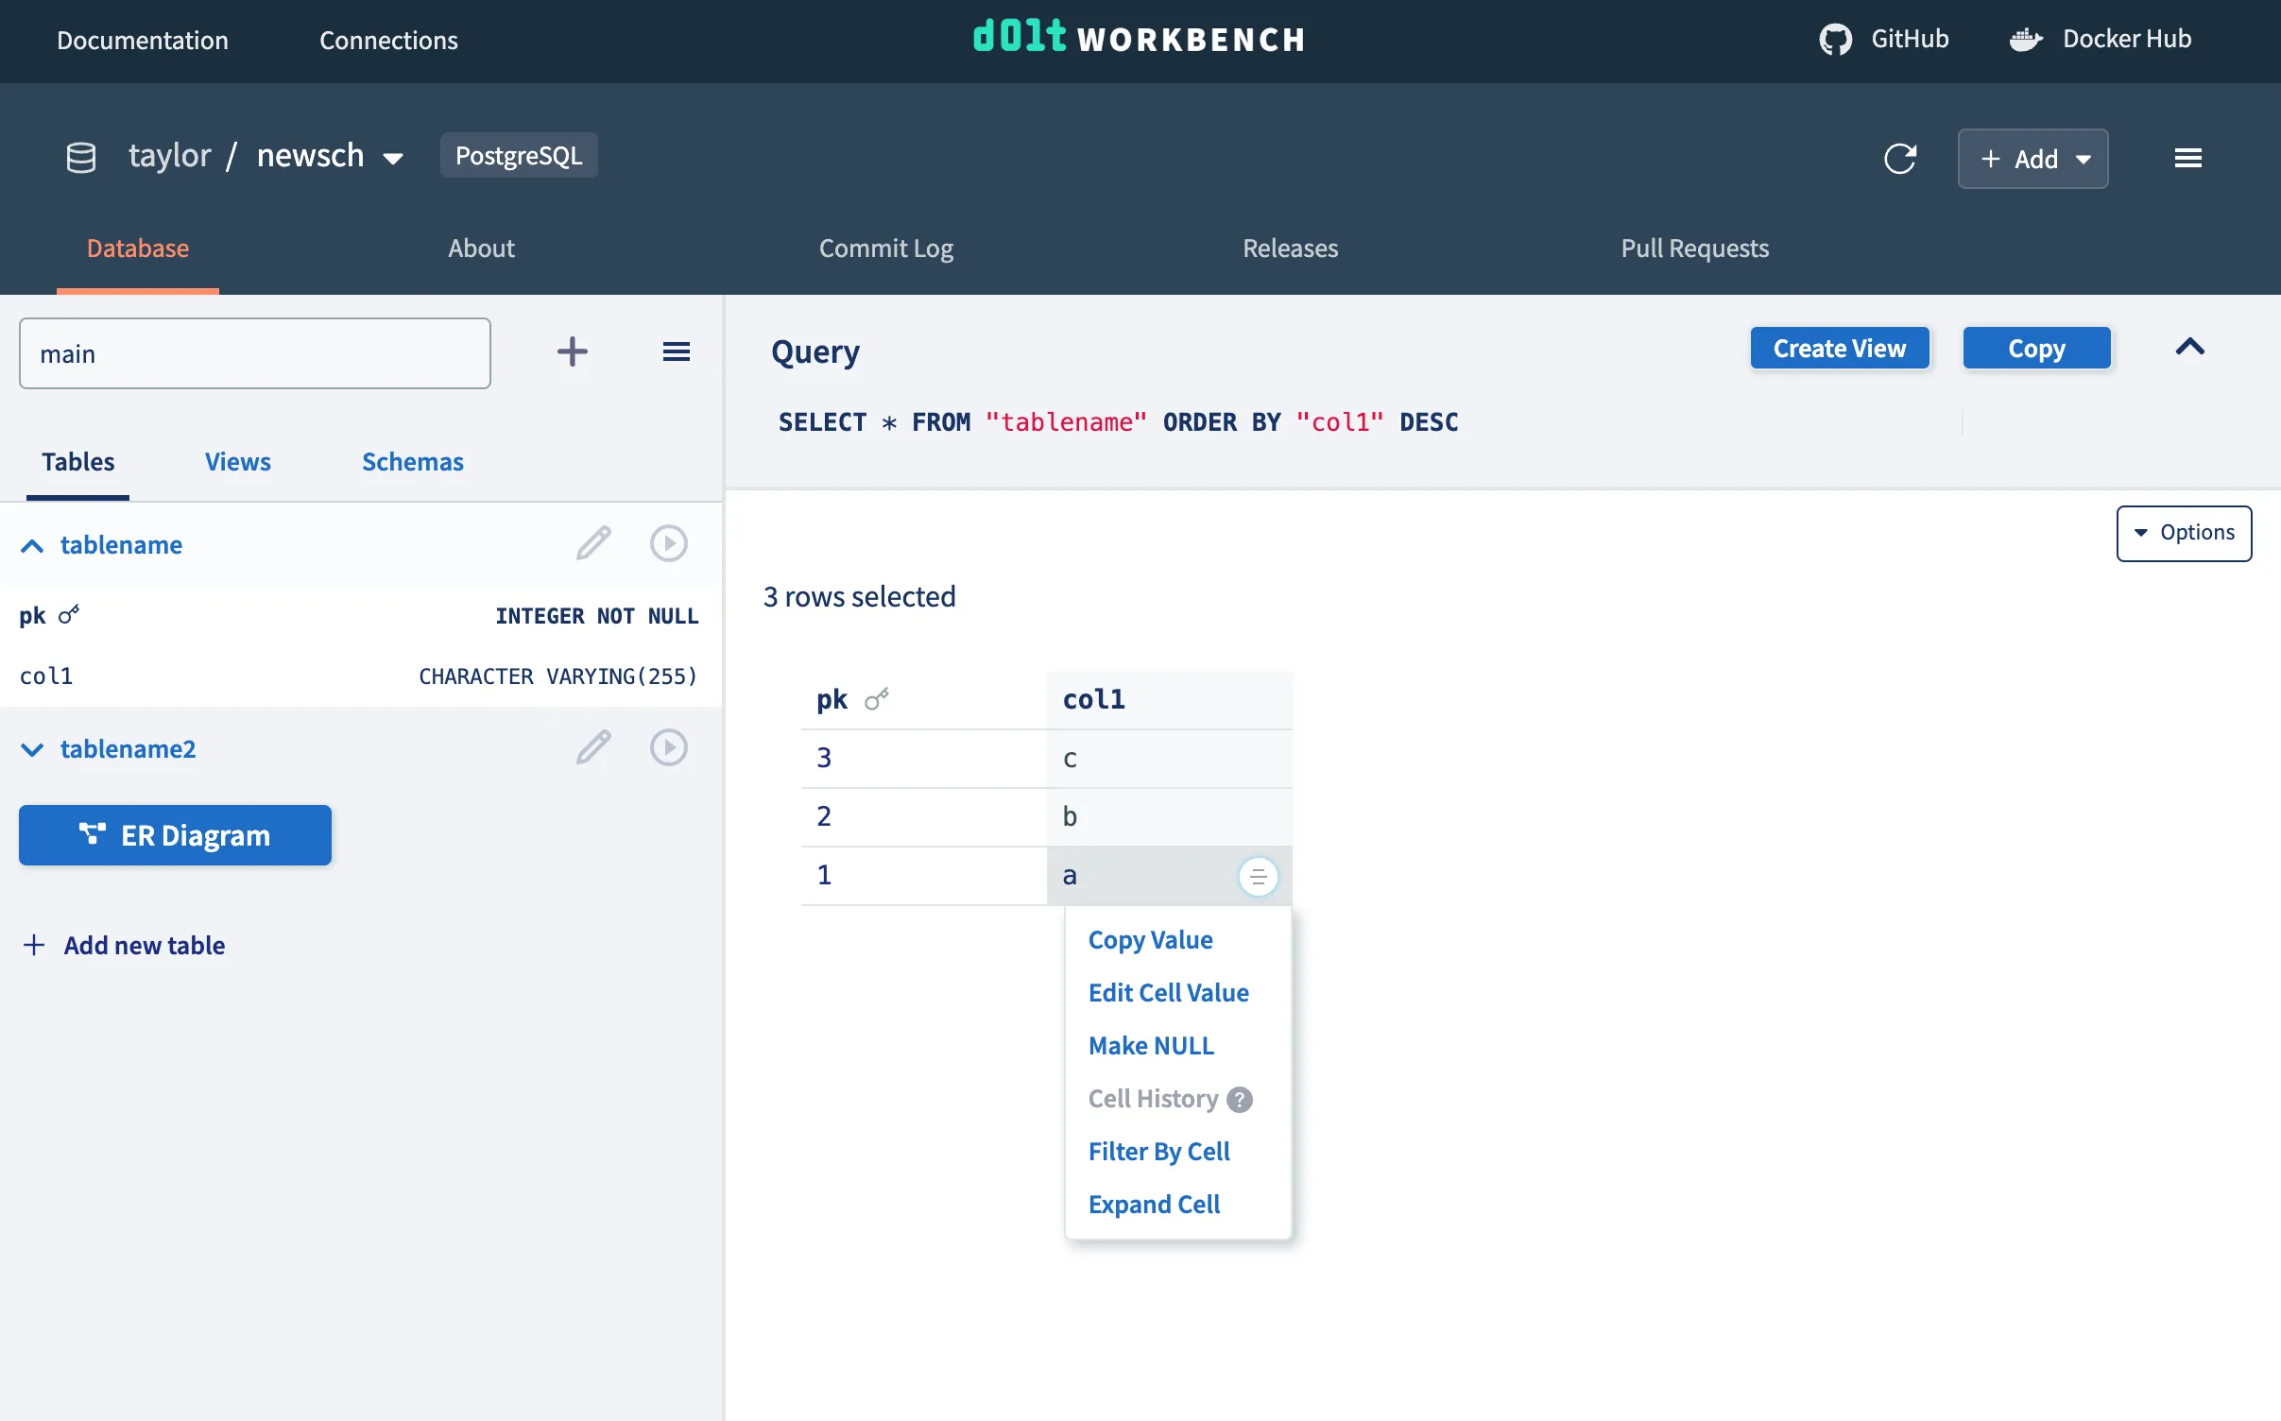This screenshot has height=1421, width=2281.
Task: Open the newsch branch dropdown
Action: pos(392,158)
